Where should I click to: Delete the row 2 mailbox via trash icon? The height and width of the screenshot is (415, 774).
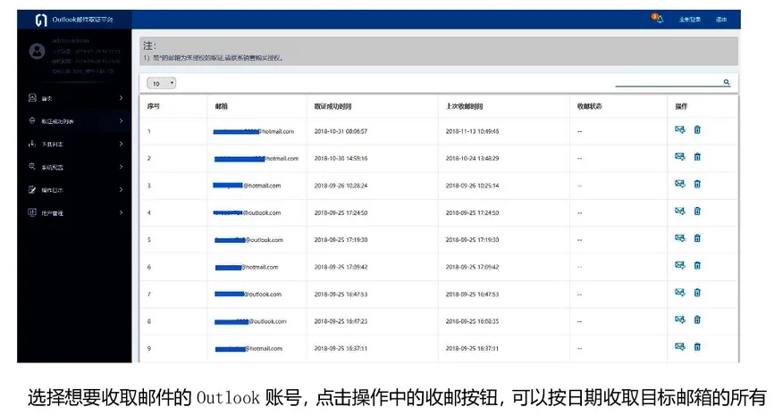click(x=697, y=157)
